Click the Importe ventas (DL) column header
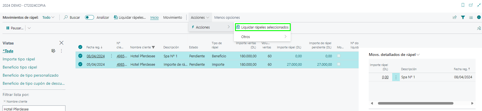The image size is (482, 111). click(246, 45)
